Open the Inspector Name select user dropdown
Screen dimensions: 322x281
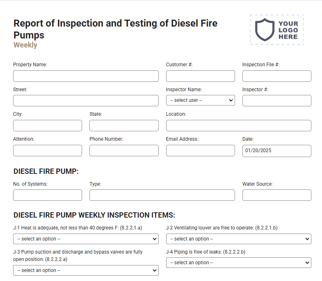(200, 100)
